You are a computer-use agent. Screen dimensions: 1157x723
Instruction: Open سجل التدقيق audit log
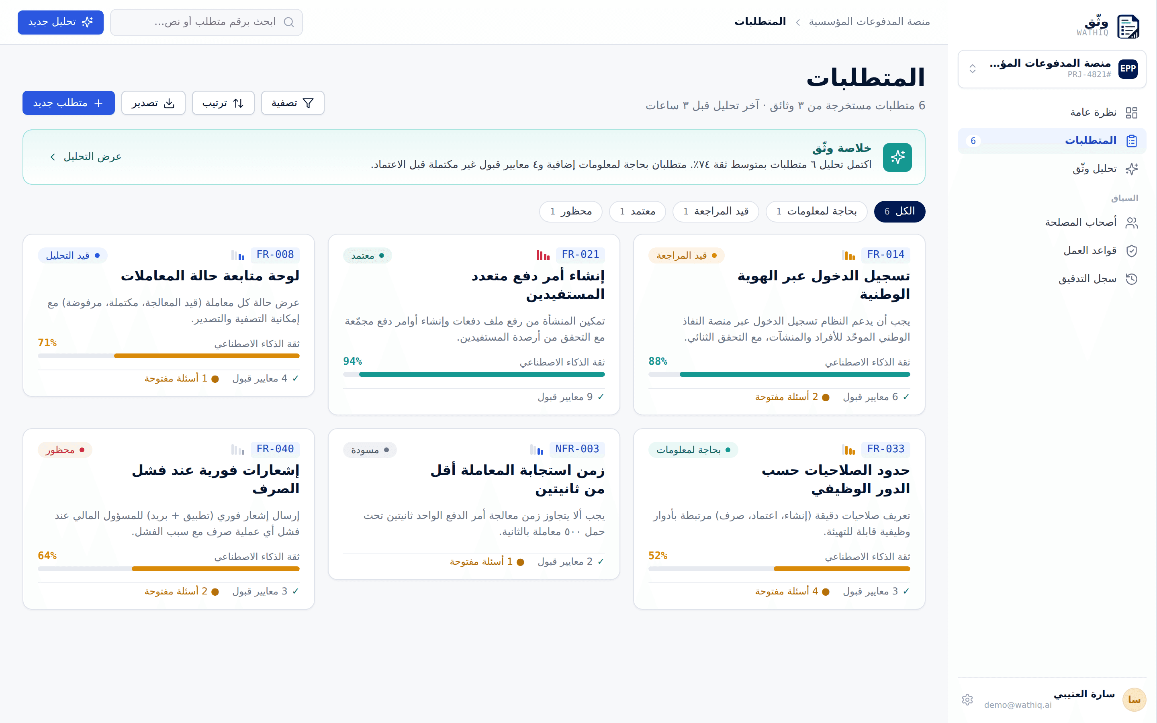click(x=1052, y=279)
